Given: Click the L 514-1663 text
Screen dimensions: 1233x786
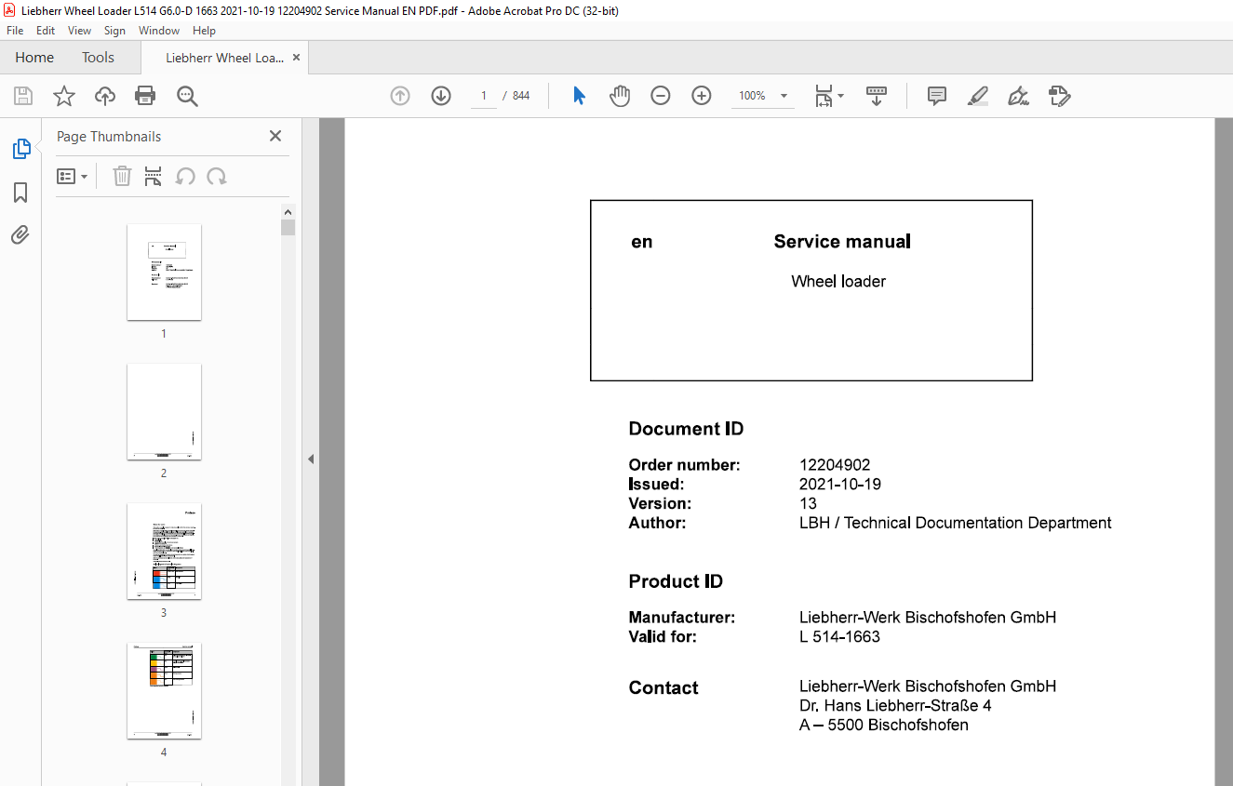Looking at the screenshot, I should [x=839, y=637].
